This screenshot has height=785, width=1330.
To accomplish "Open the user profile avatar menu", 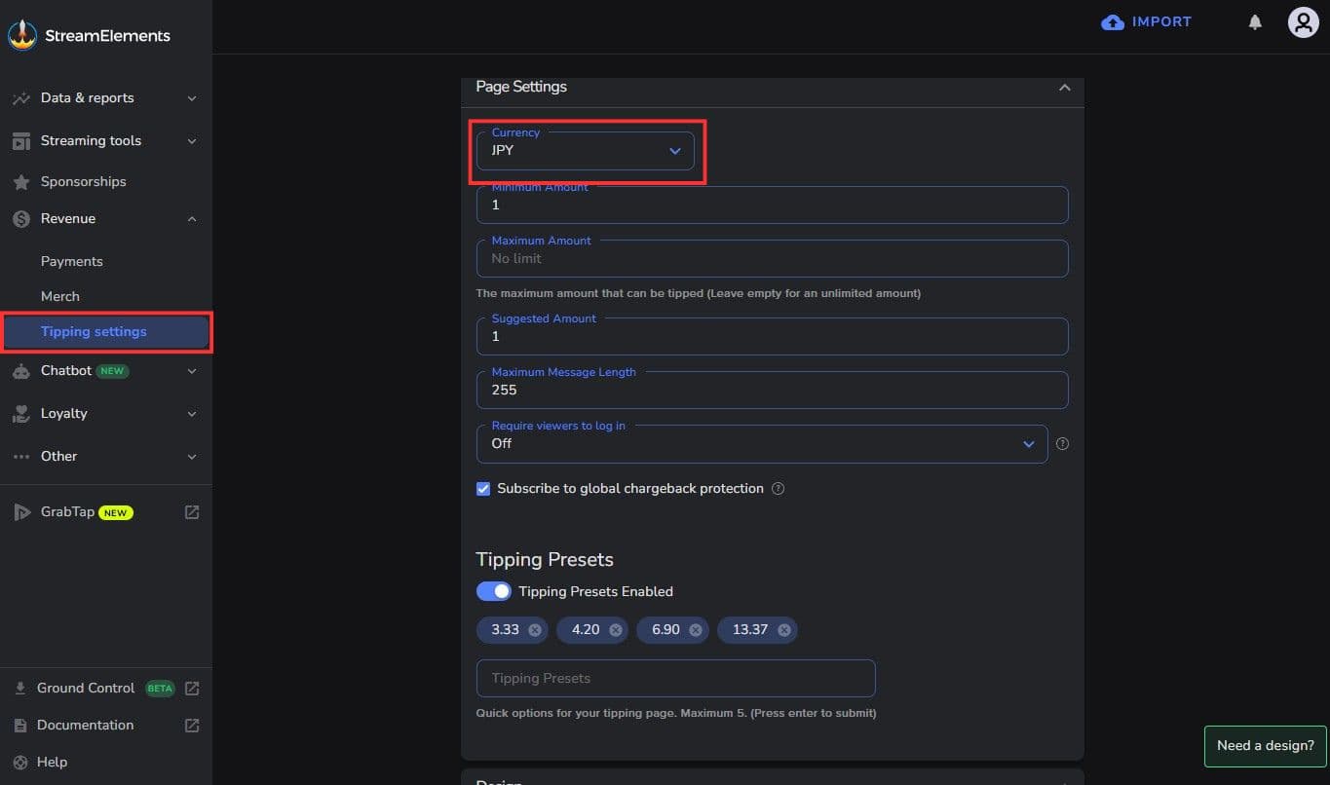I will 1303,22.
